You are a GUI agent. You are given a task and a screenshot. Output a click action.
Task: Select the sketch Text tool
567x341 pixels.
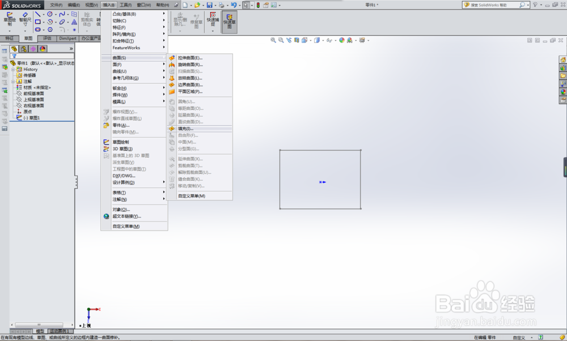74,22
